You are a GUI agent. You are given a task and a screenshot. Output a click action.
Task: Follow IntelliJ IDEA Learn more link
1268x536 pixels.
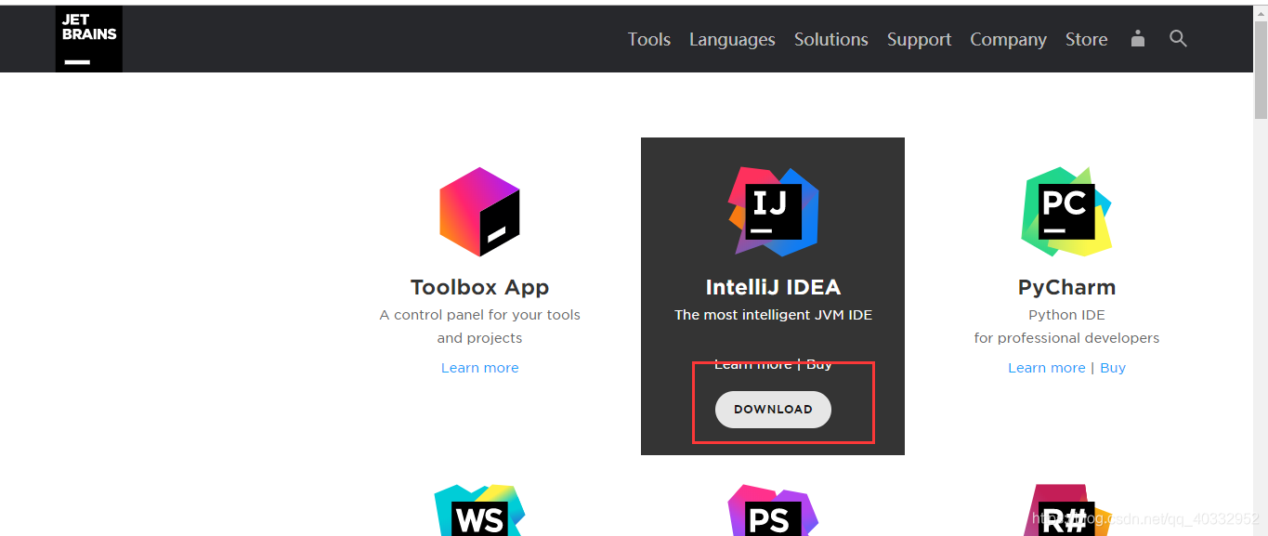752,364
